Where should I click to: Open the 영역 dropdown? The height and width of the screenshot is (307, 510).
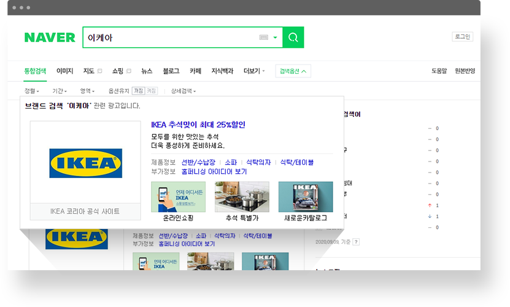[x=87, y=91]
